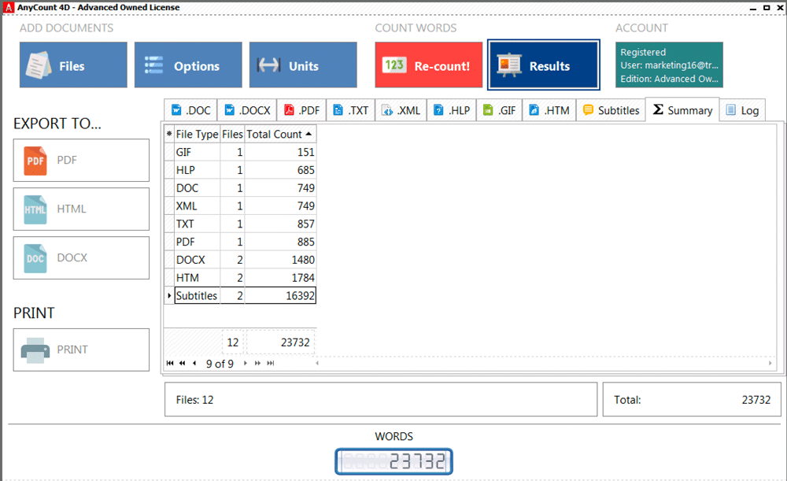Viewport: 787px width, 481px height.
Task: Click the DOC file export icon
Action: click(35, 258)
